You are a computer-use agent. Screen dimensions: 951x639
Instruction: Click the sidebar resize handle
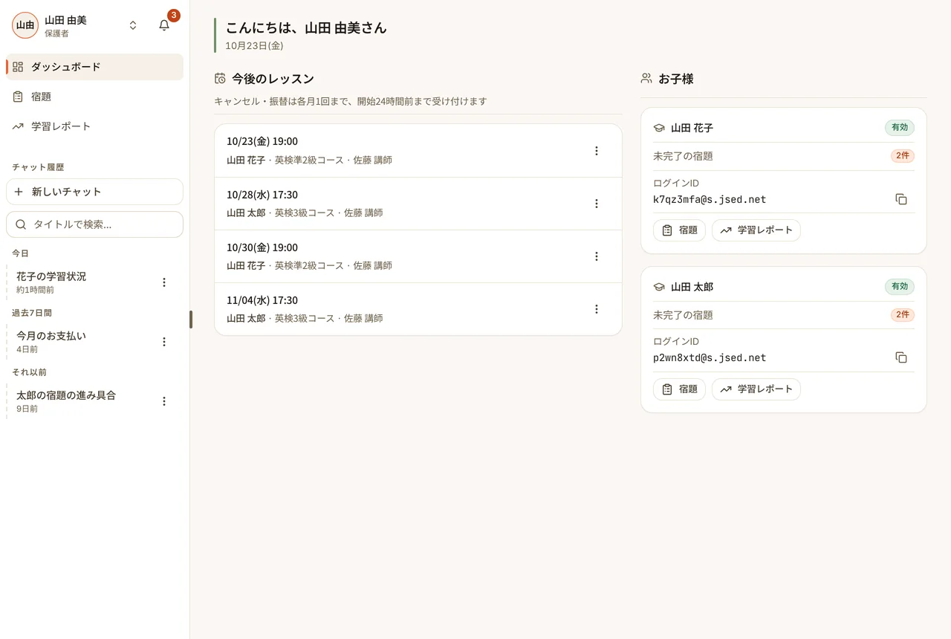(x=191, y=319)
